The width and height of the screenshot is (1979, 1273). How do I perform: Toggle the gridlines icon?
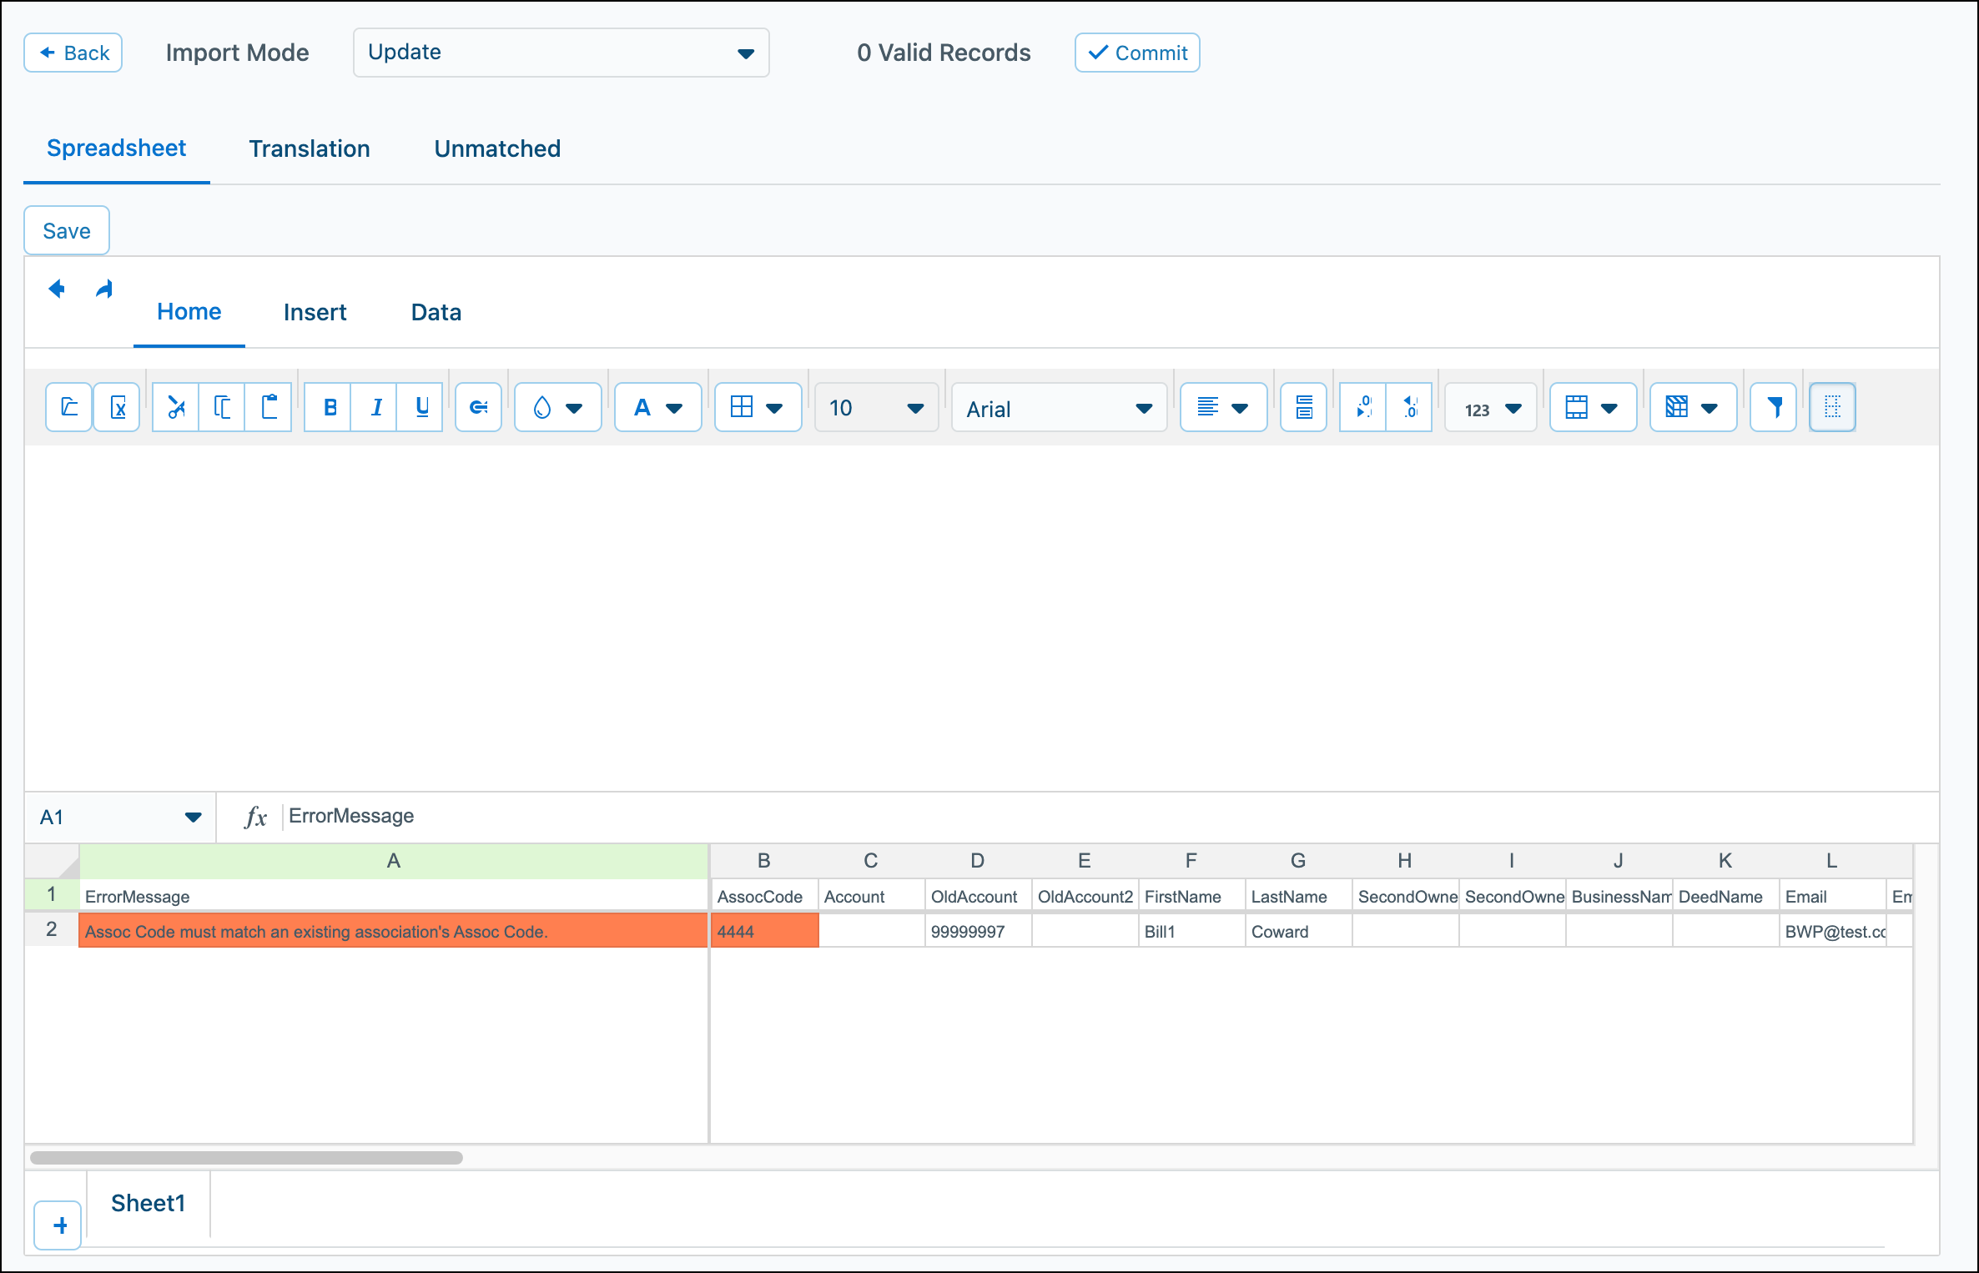(1832, 407)
